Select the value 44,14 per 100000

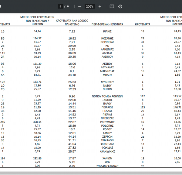(72, 137)
